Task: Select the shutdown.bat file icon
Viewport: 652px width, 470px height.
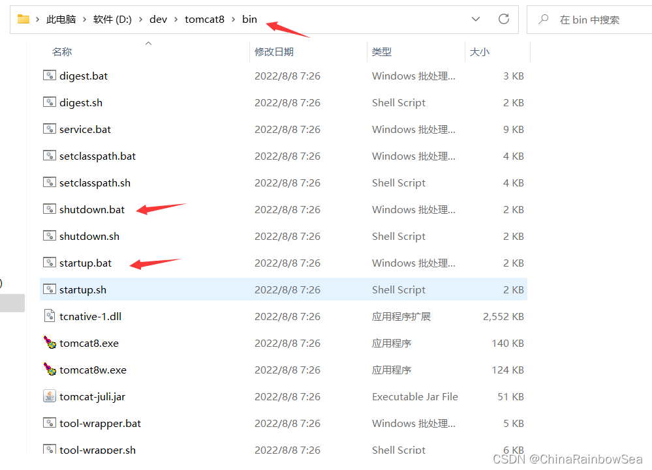Action: tap(50, 209)
